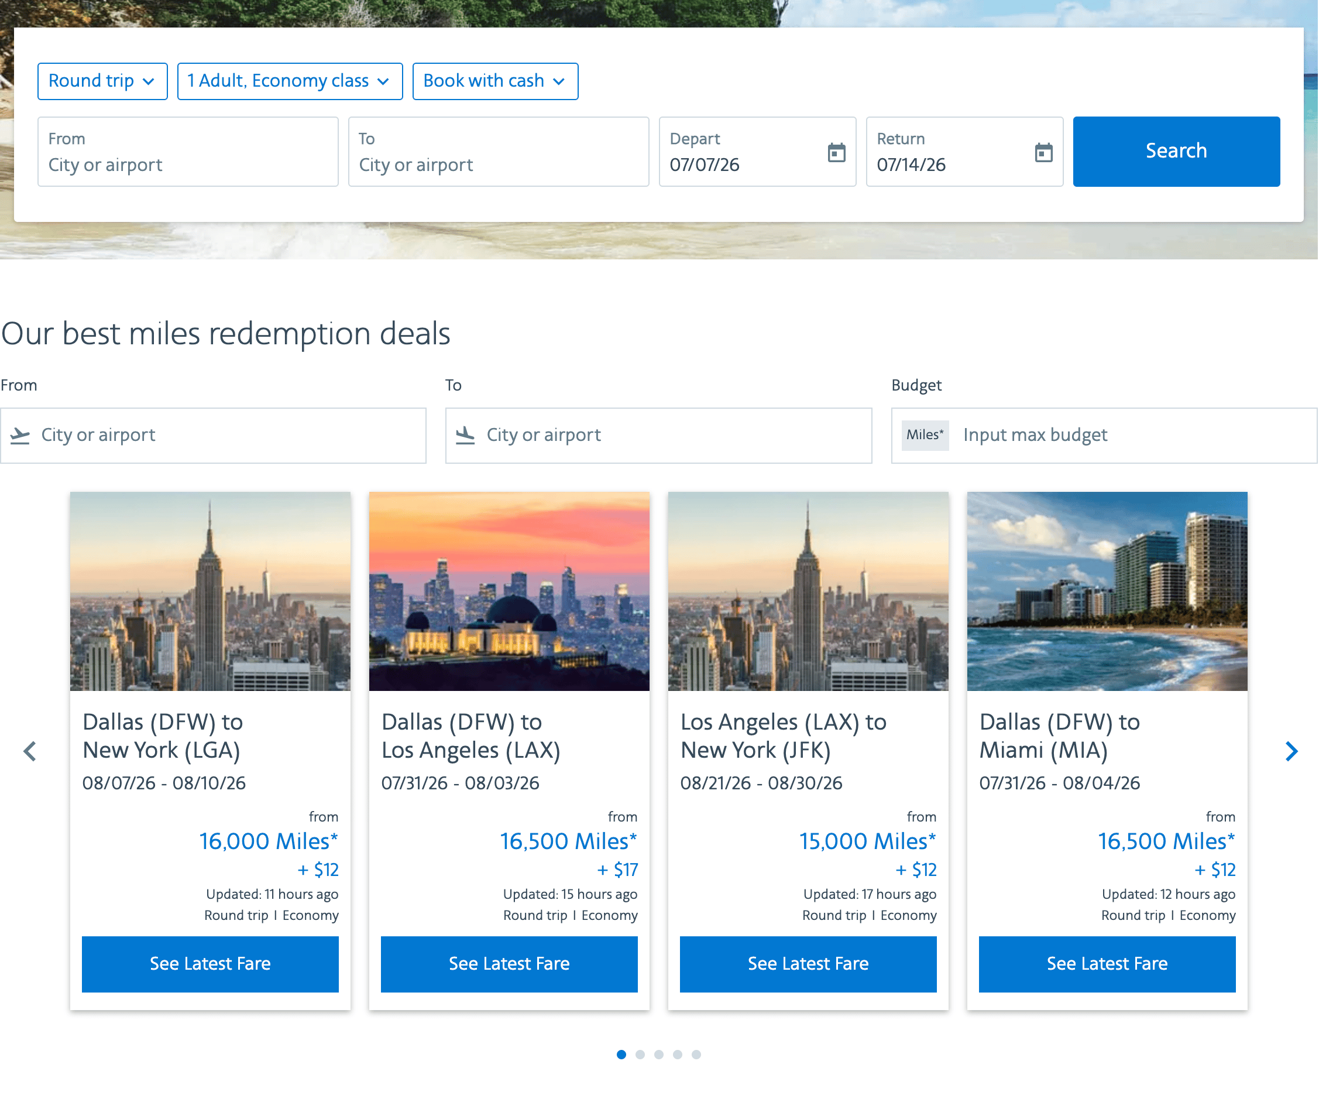The image size is (1319, 1095).
Task: Go to previous deals with left arrow
Action: point(29,751)
